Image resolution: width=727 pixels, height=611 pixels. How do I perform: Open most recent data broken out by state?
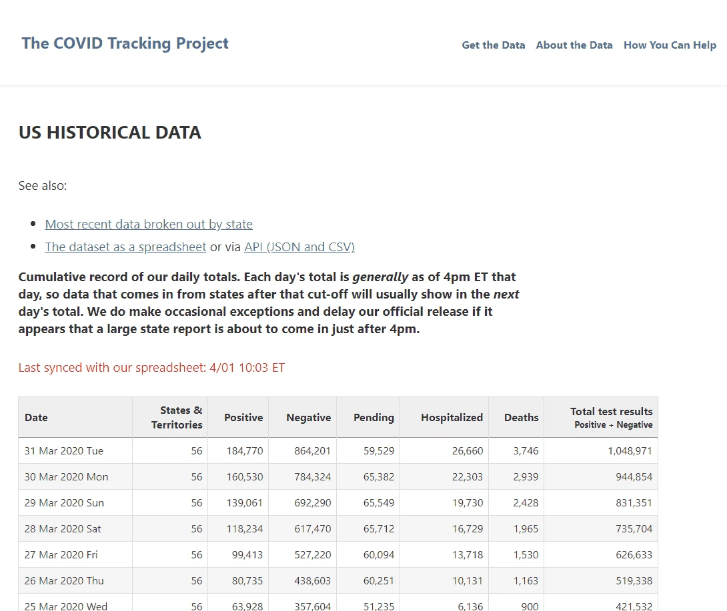coord(148,224)
